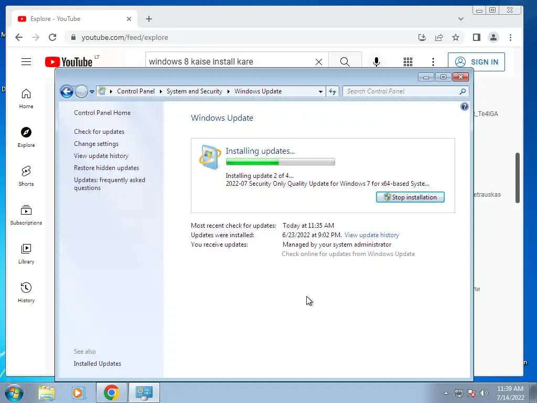
Task: Close the Explore - YouTube tab
Action: (x=129, y=19)
